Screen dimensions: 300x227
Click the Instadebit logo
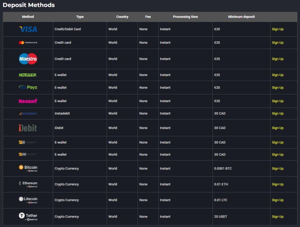coord(28,113)
